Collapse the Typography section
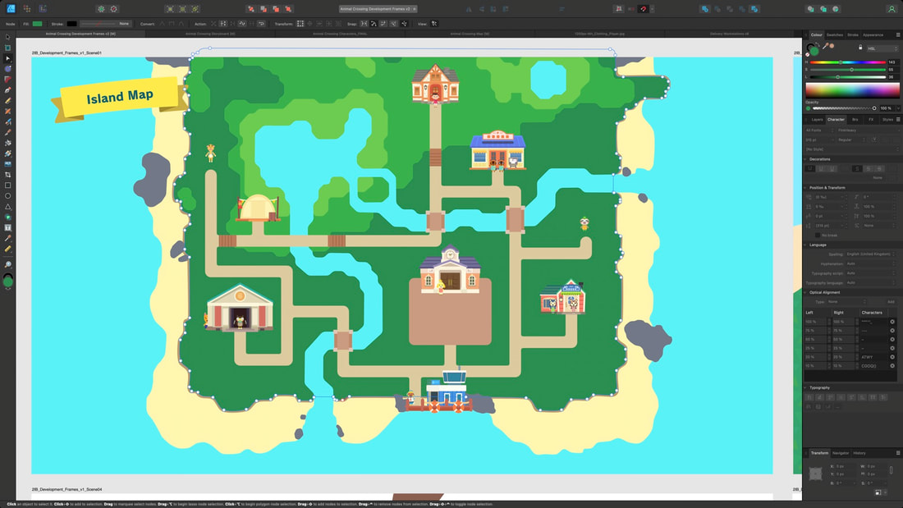 pyautogui.click(x=806, y=387)
